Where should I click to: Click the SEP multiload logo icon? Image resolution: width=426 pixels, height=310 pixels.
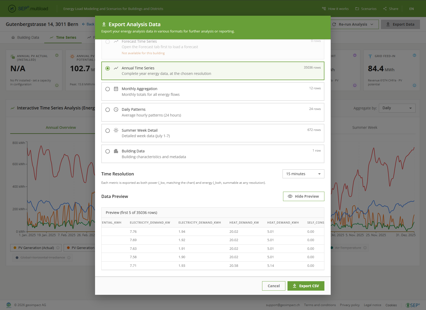coord(12,9)
